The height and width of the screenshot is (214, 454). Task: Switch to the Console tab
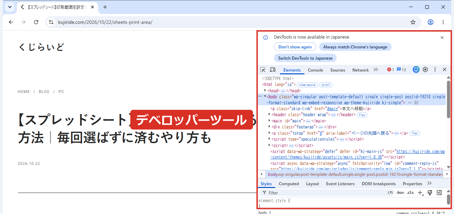315,70
